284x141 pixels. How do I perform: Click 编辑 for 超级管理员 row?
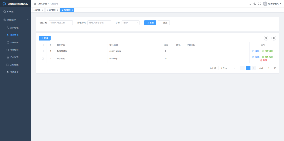pyautogui.click(x=256, y=51)
